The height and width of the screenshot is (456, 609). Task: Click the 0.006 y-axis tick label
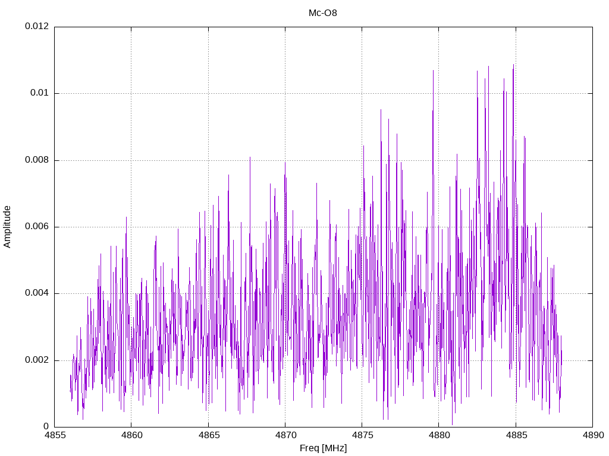point(37,226)
